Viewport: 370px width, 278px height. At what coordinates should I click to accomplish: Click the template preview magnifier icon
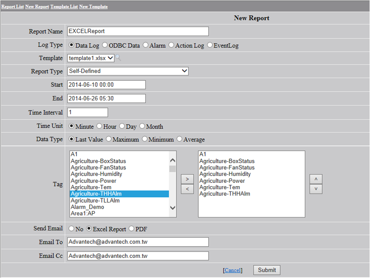pyautogui.click(x=118, y=58)
